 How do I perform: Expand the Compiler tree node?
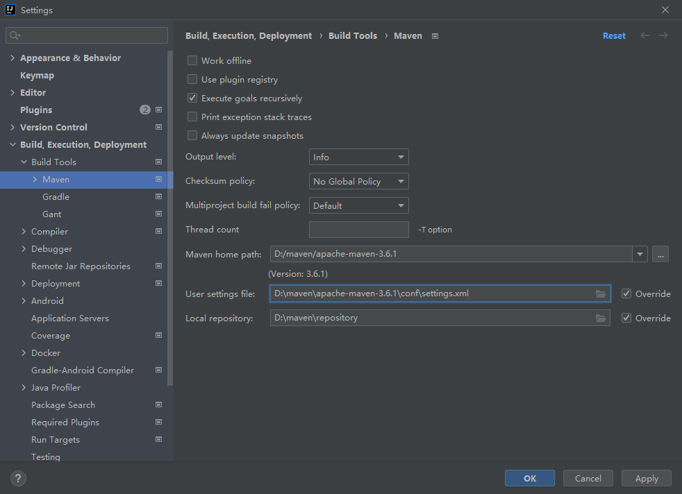(x=24, y=232)
